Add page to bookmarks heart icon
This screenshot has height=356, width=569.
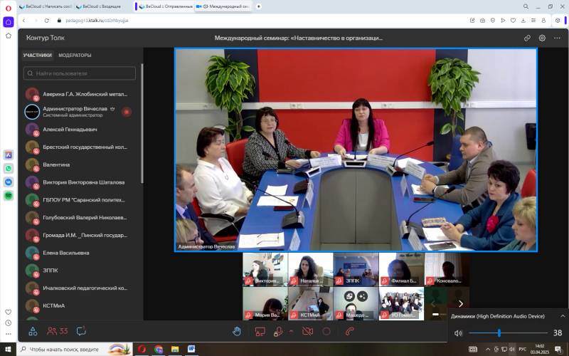pyautogui.click(x=513, y=21)
